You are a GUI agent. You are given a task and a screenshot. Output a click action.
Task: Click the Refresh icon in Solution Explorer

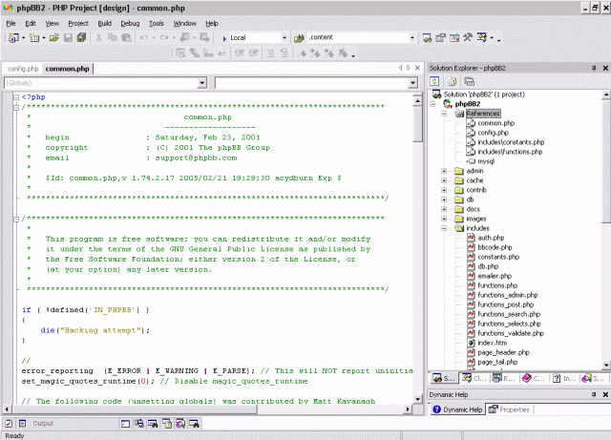coord(434,81)
